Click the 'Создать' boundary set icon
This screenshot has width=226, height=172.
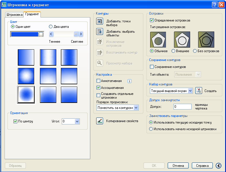(199, 91)
